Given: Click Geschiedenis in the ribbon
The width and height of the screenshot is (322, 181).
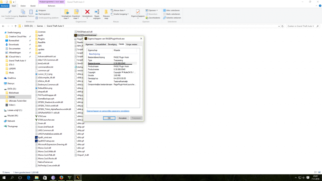Looking at the screenshot, I should coord(153,18).
